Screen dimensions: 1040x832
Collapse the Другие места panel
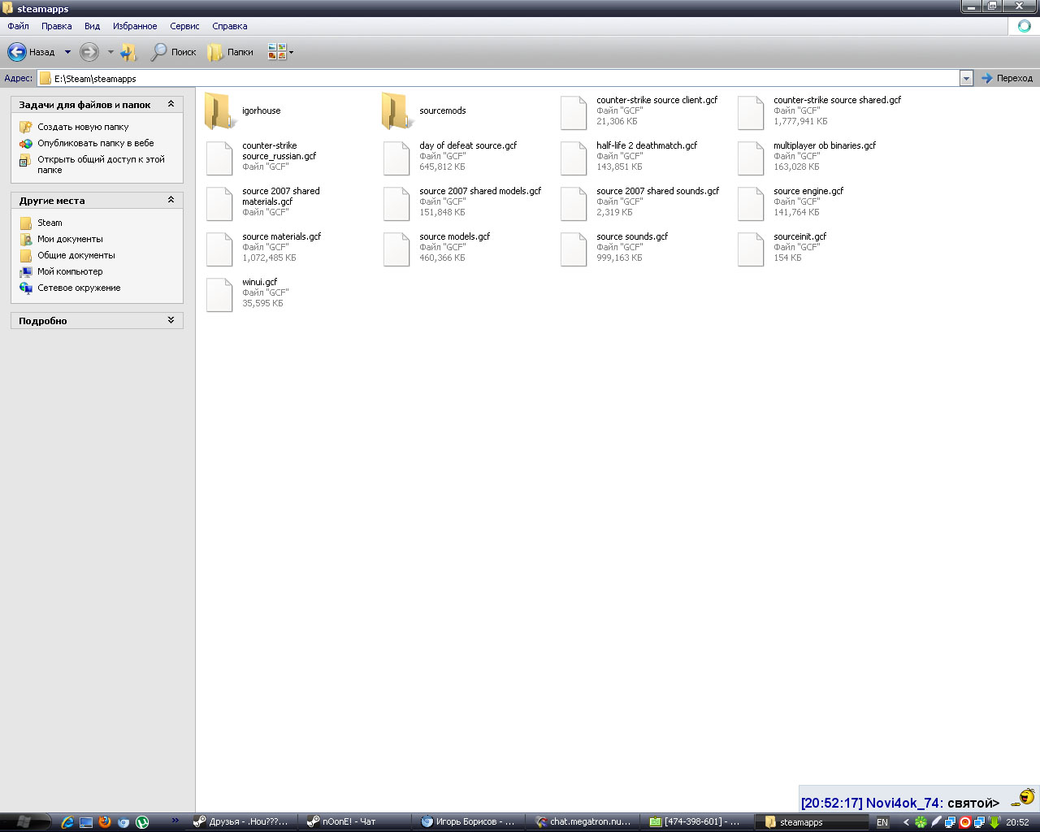coord(171,201)
